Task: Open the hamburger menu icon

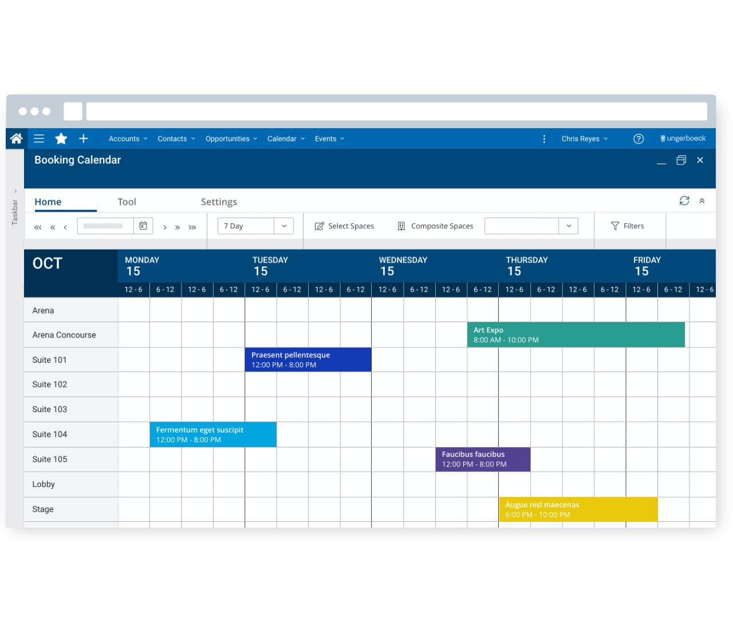Action: coord(39,138)
